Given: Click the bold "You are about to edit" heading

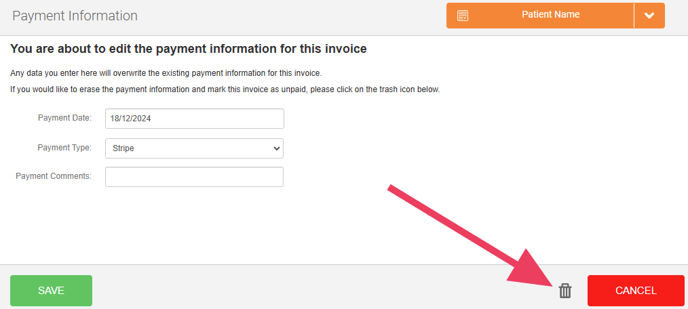Looking at the screenshot, I should coord(189,49).
